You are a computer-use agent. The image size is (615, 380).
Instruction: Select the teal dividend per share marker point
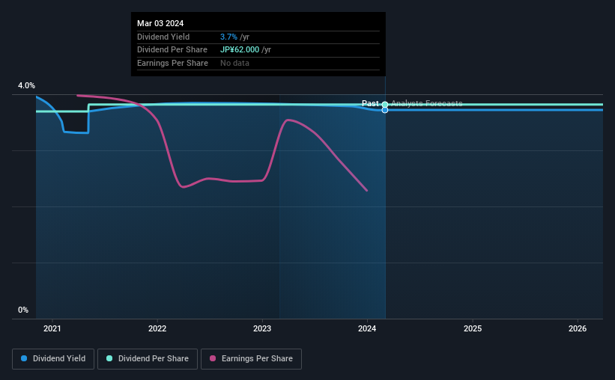pos(385,104)
